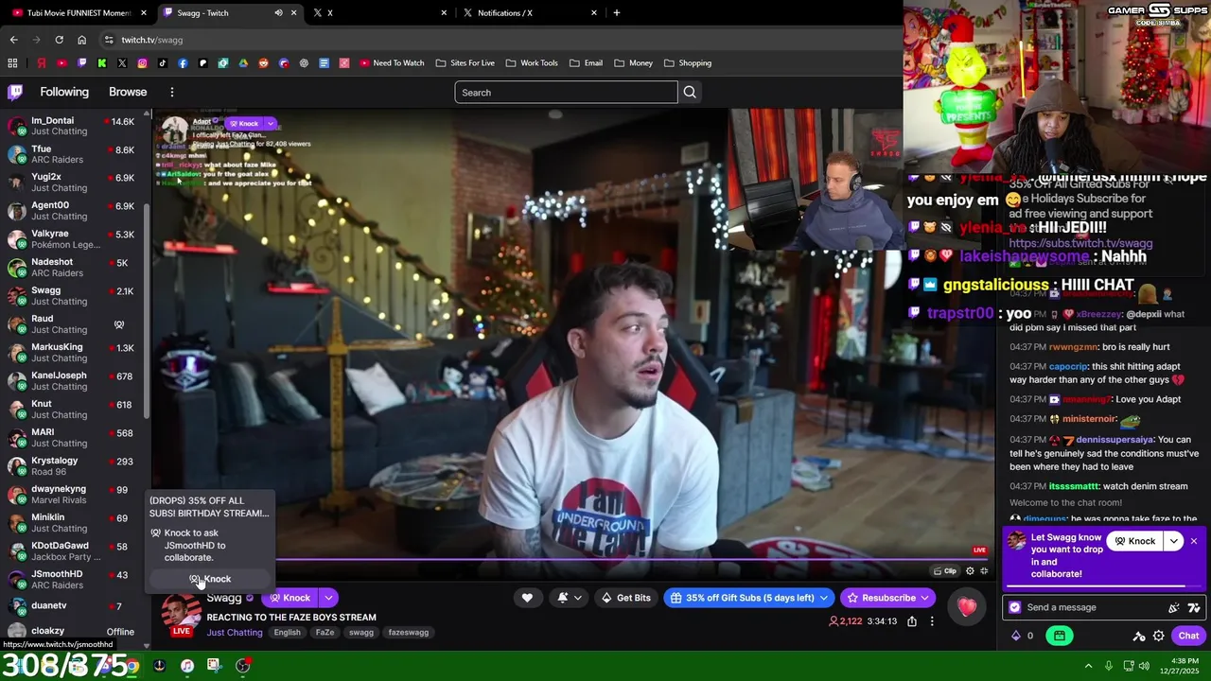Image resolution: width=1211 pixels, height=681 pixels.
Task: Open the browser home page icon
Action: [81, 40]
